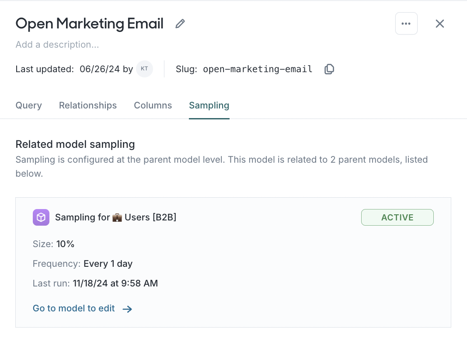Image resolution: width=467 pixels, height=356 pixels.
Task: Open the Relationships tab
Action: (88, 105)
